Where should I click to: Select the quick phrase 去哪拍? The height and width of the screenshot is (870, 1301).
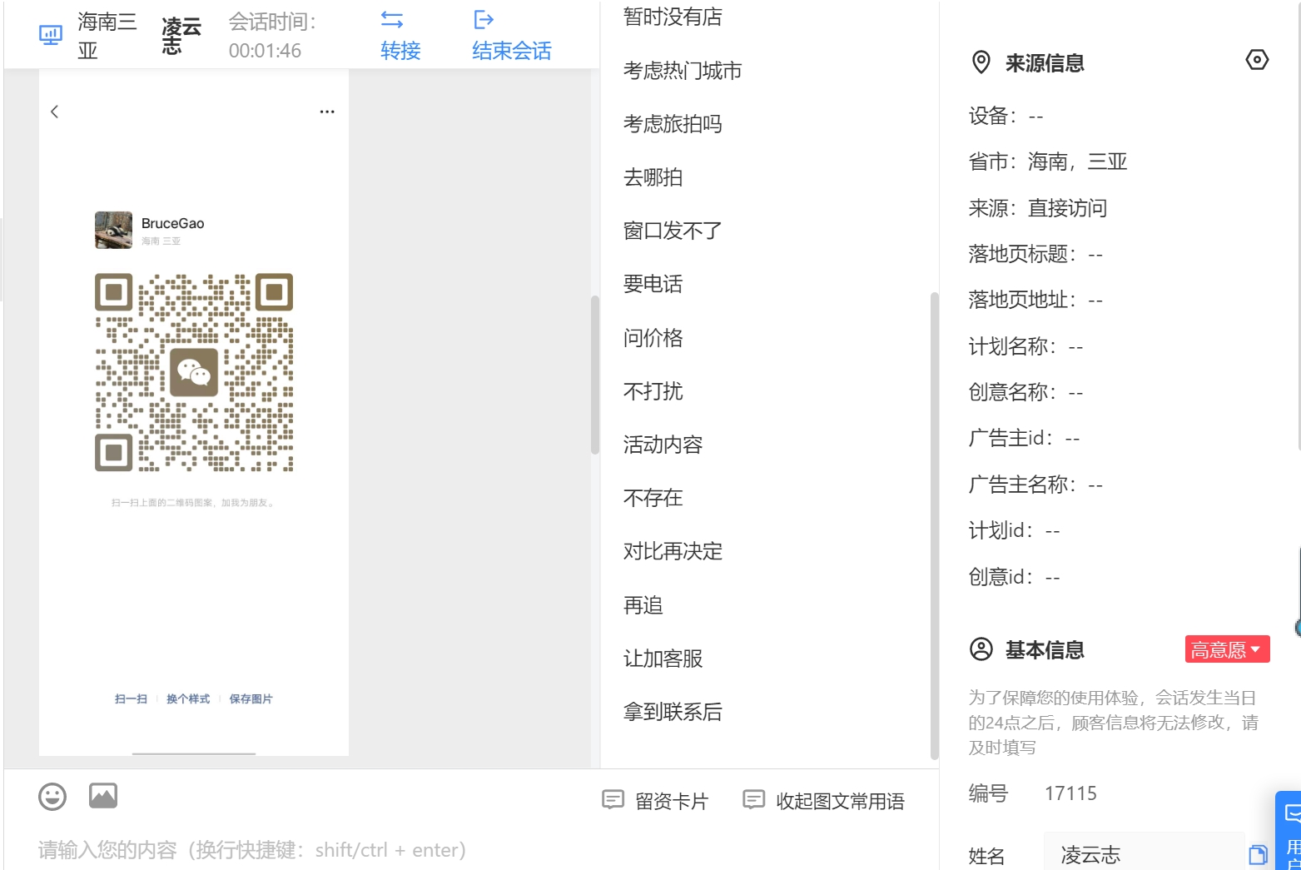tap(653, 177)
